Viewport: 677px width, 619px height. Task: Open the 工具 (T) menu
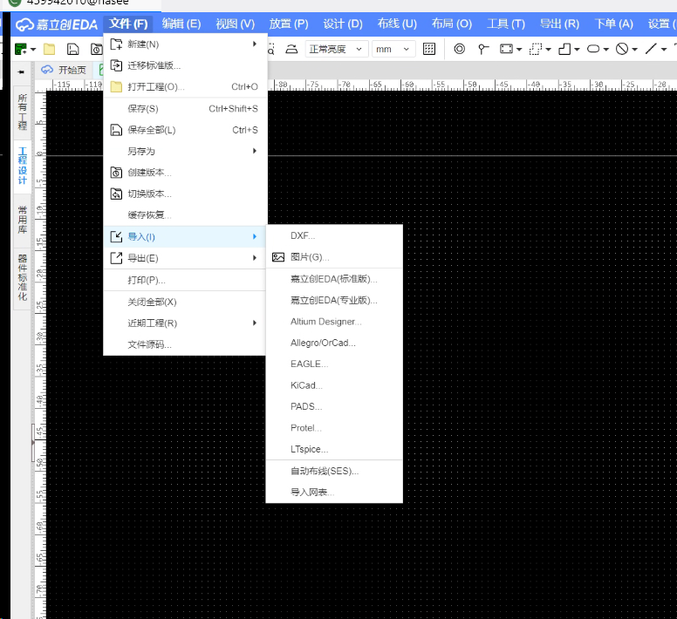506,24
